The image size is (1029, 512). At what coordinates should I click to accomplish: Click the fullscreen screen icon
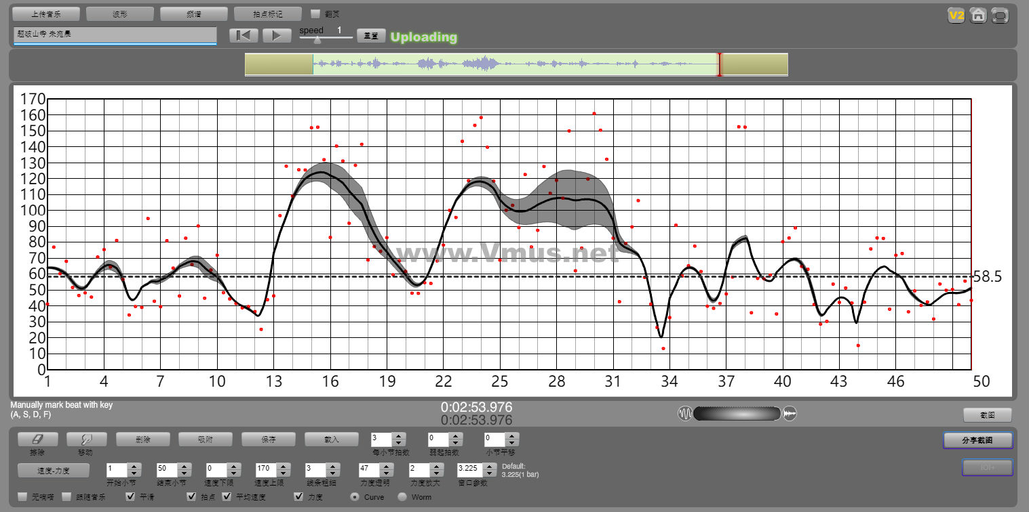pos(999,16)
